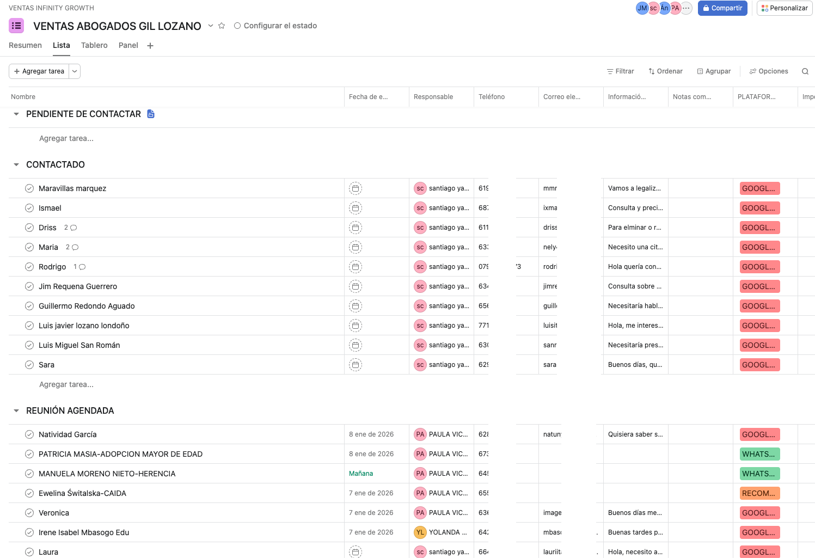
Task: Collapse the REUNIÓN AGENDADA section
Action: pos(16,410)
